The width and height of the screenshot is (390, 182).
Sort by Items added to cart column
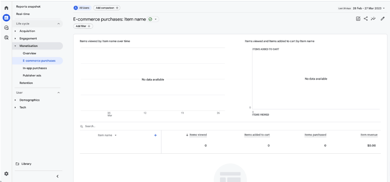[257, 135]
